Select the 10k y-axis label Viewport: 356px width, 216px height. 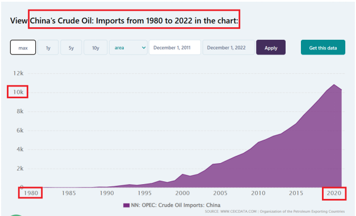tap(18, 92)
